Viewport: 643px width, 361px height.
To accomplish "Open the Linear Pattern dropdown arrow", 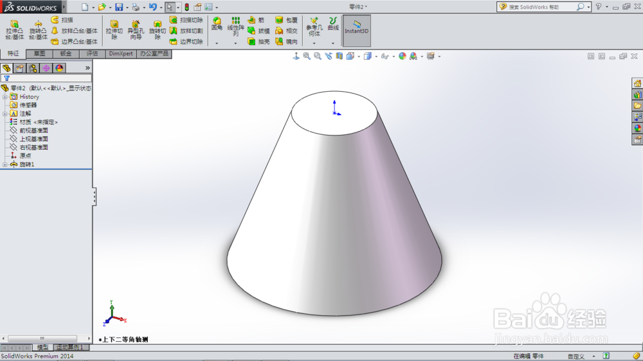I will (x=235, y=43).
